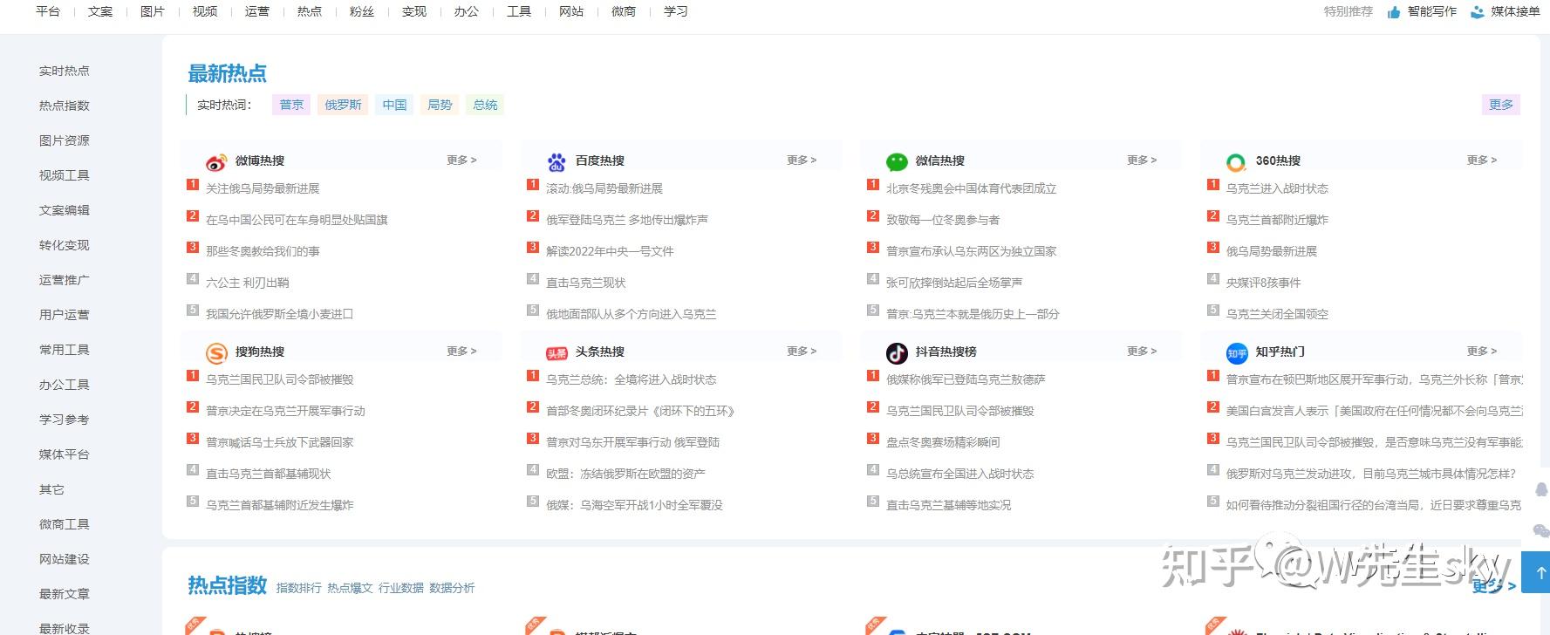Open 欧盟：冻结俄罗斯在欧盟的资产 item

click(625, 474)
